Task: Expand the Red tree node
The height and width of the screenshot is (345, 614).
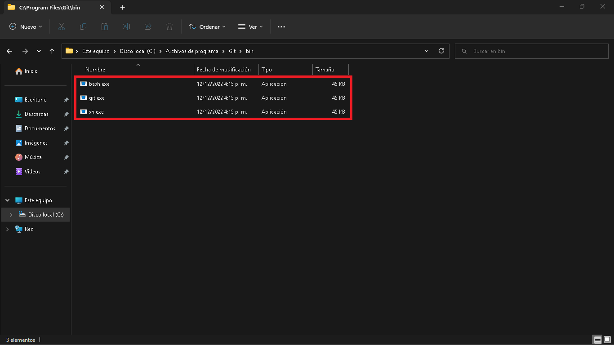Action: coord(8,229)
